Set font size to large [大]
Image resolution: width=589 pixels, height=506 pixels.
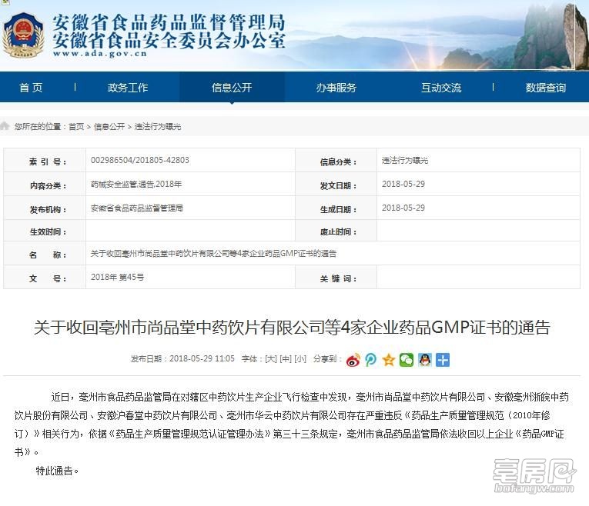pyautogui.click(x=271, y=359)
